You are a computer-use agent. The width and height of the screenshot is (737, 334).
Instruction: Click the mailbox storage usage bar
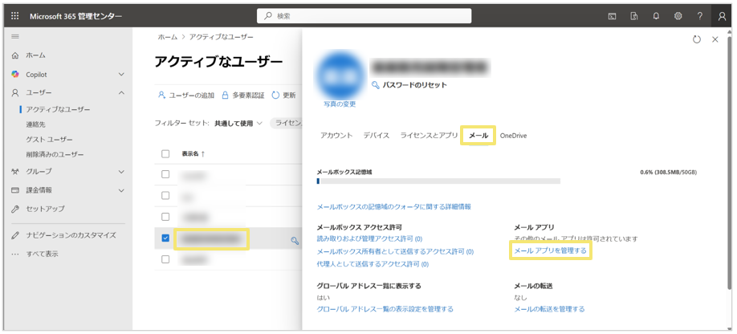438,181
